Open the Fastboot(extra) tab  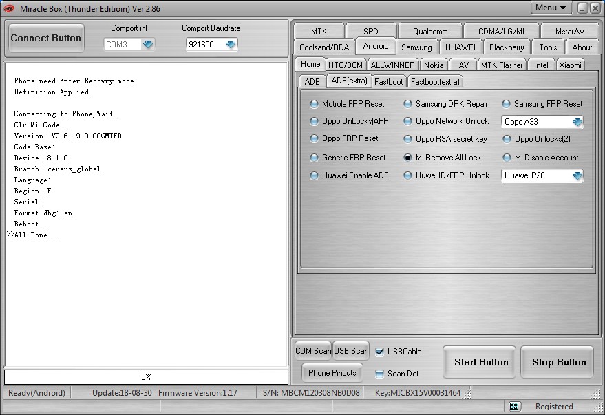pos(435,81)
